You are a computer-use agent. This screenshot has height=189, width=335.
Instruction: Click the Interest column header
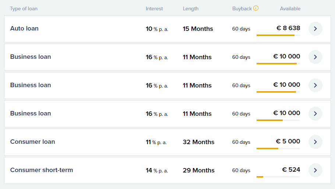tap(154, 8)
